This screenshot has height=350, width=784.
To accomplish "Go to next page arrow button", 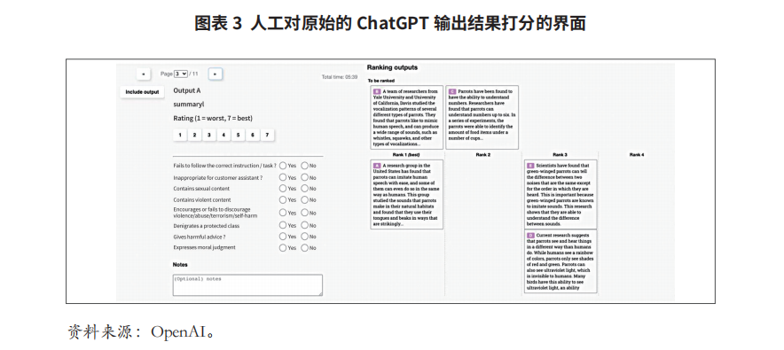I will pos(215,74).
